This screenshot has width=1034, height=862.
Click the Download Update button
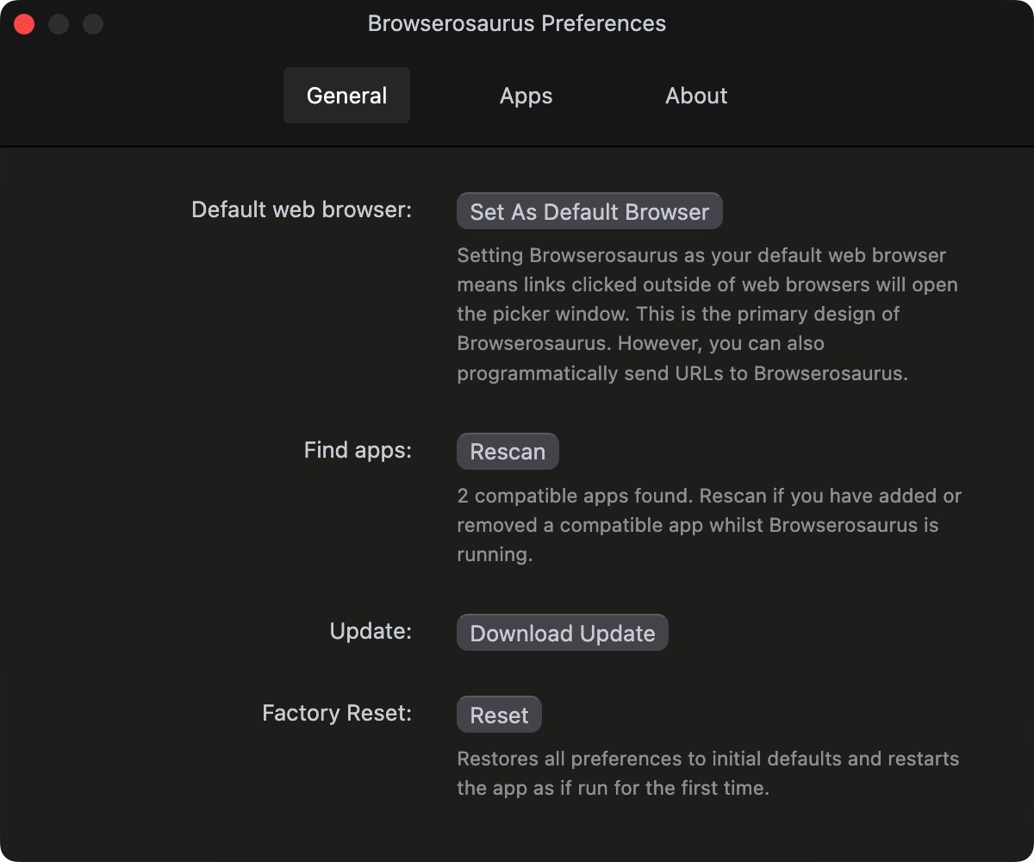pos(562,633)
